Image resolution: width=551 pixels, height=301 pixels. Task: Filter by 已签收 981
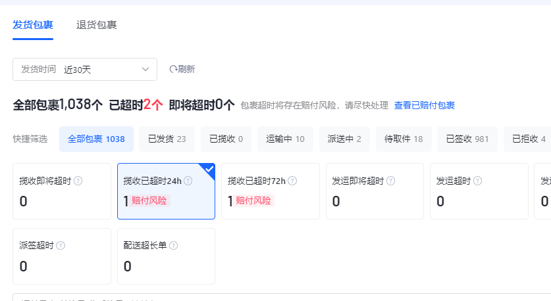[467, 139]
